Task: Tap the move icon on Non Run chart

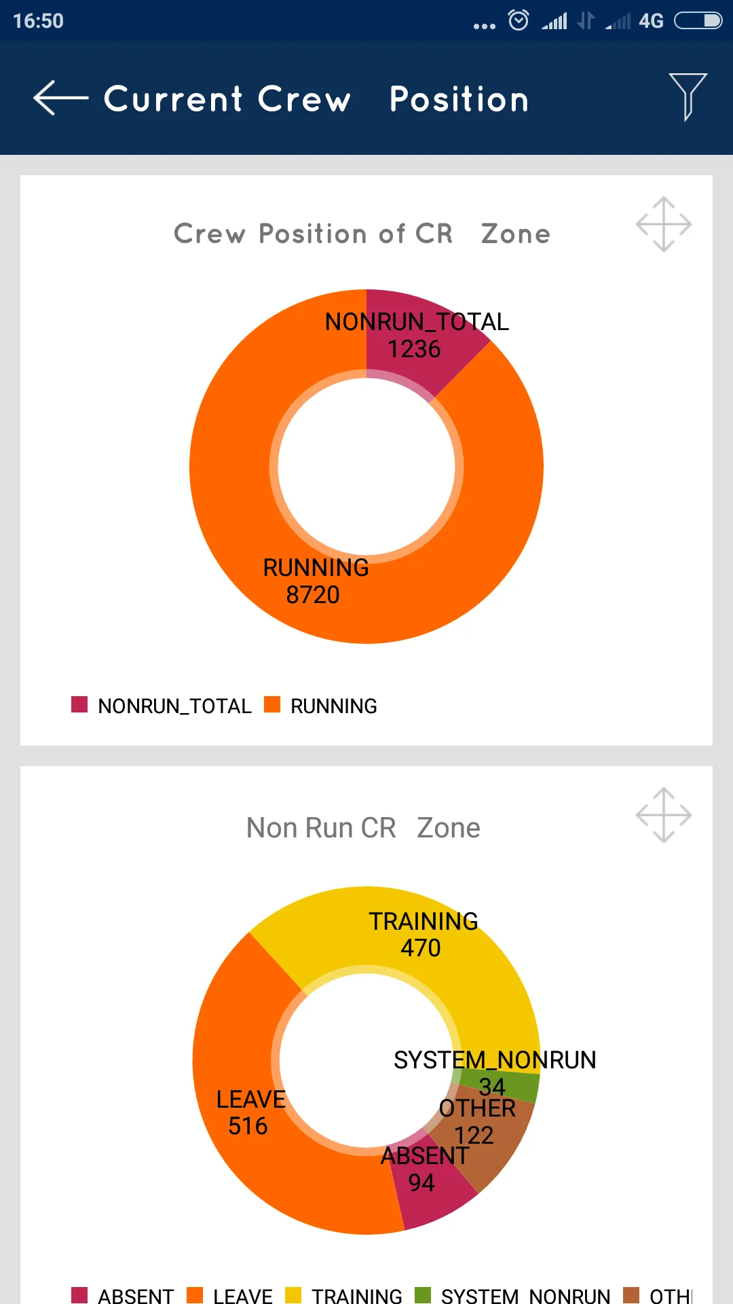Action: [663, 815]
